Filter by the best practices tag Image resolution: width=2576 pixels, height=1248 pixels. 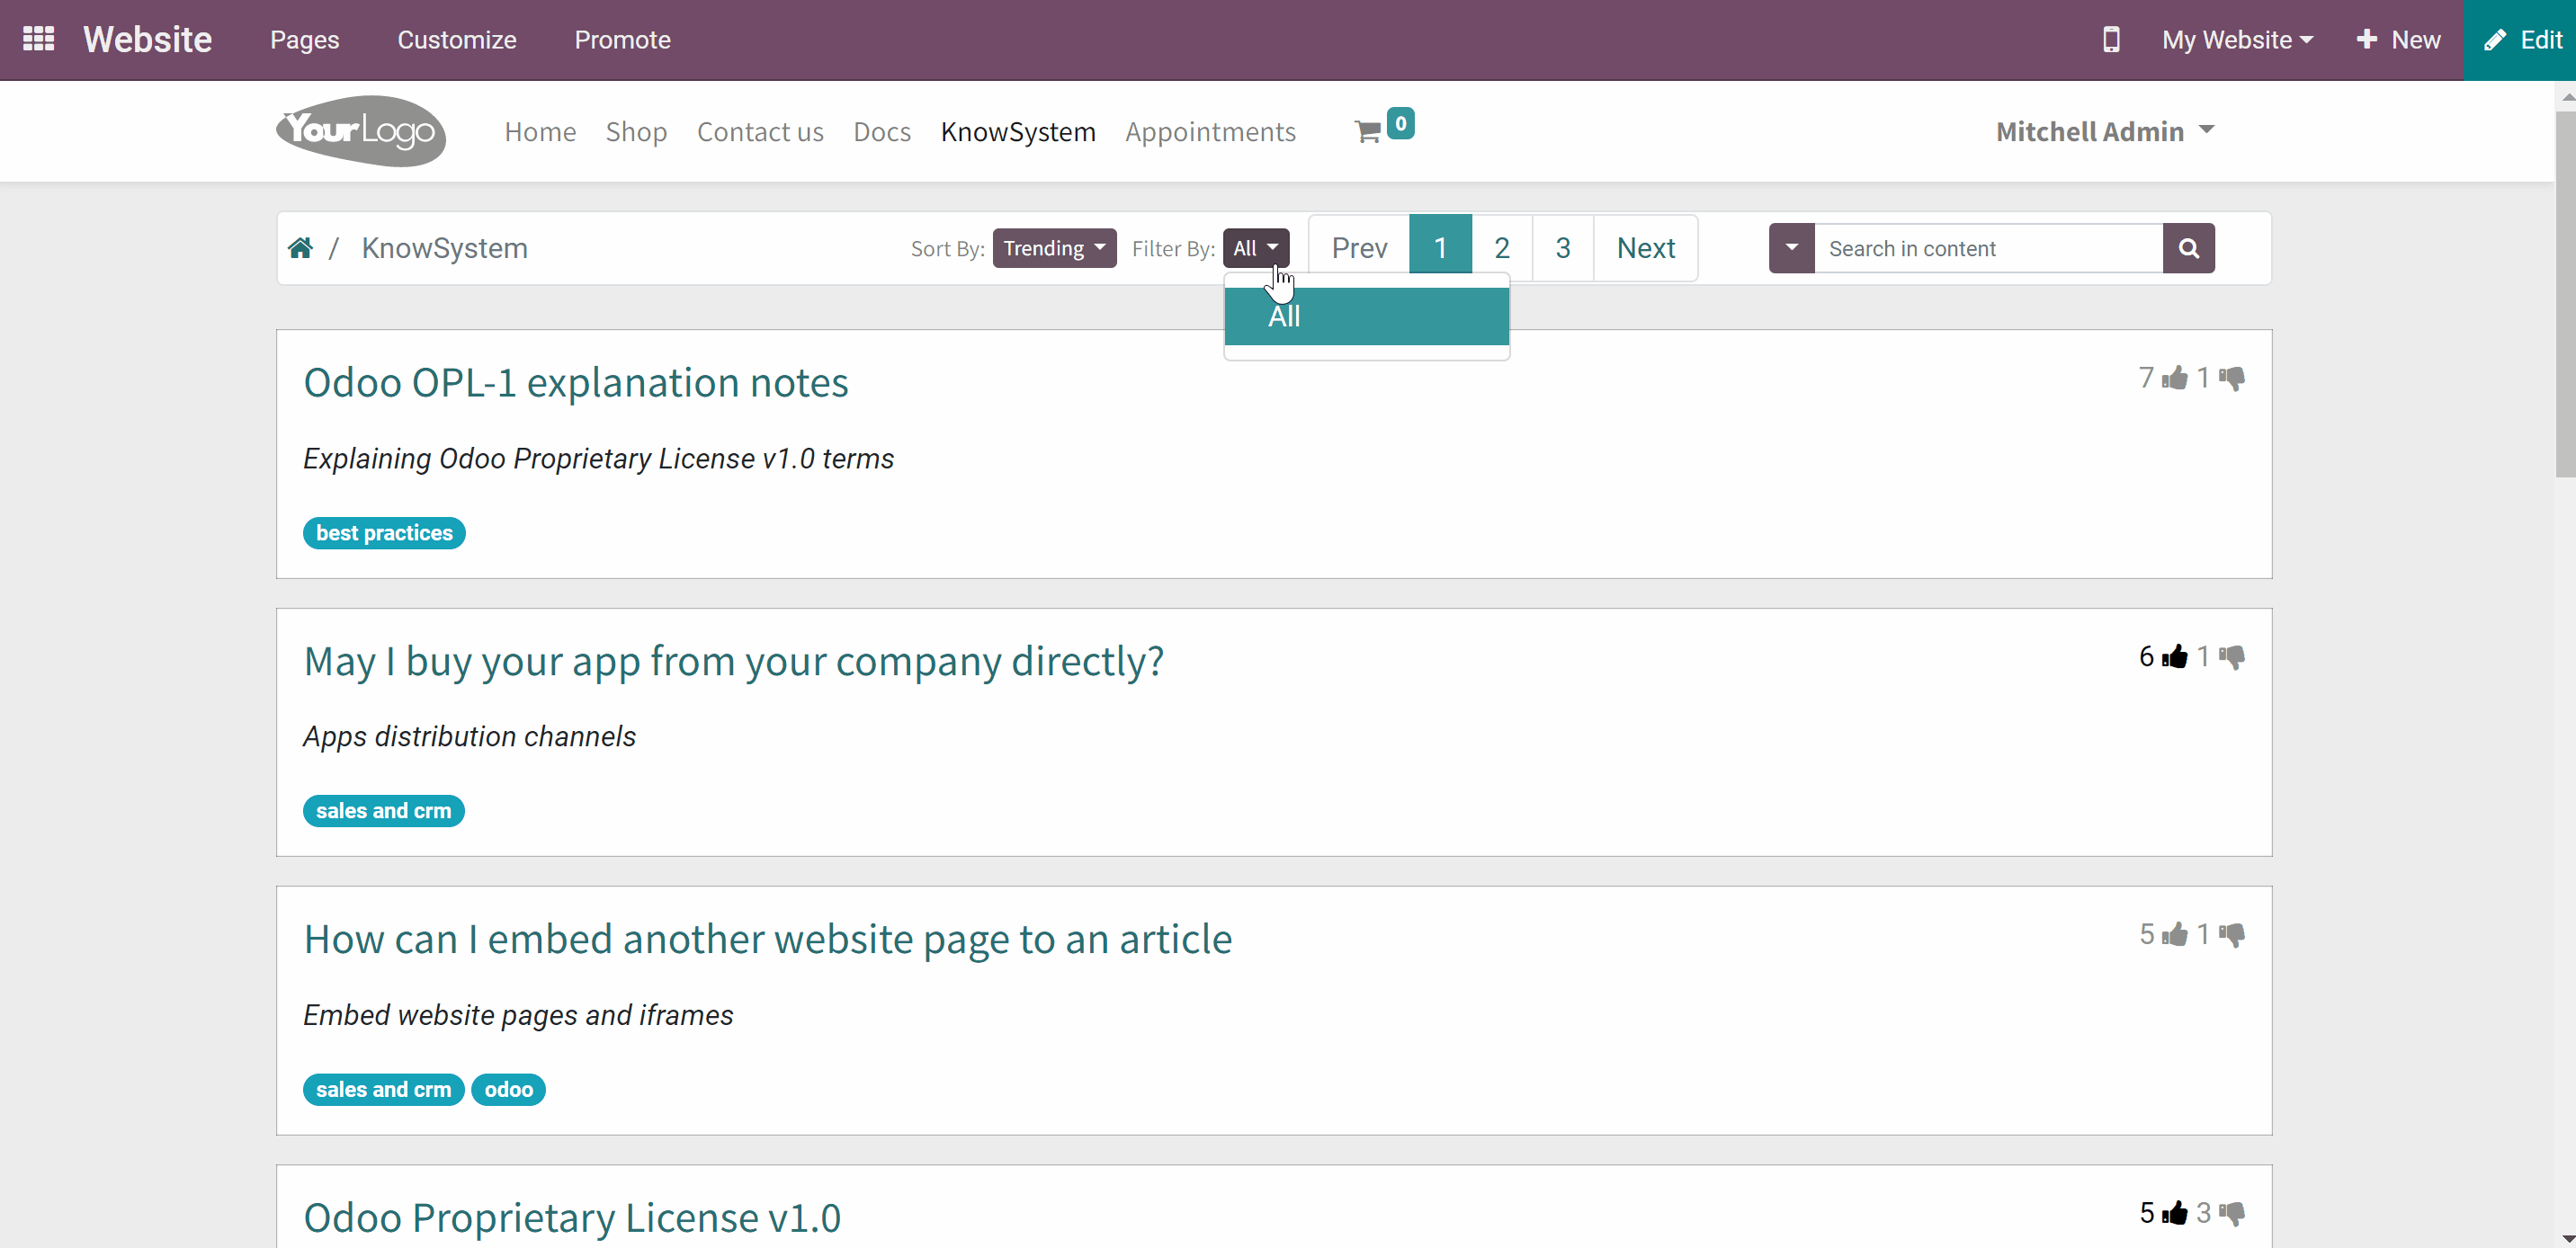click(384, 533)
